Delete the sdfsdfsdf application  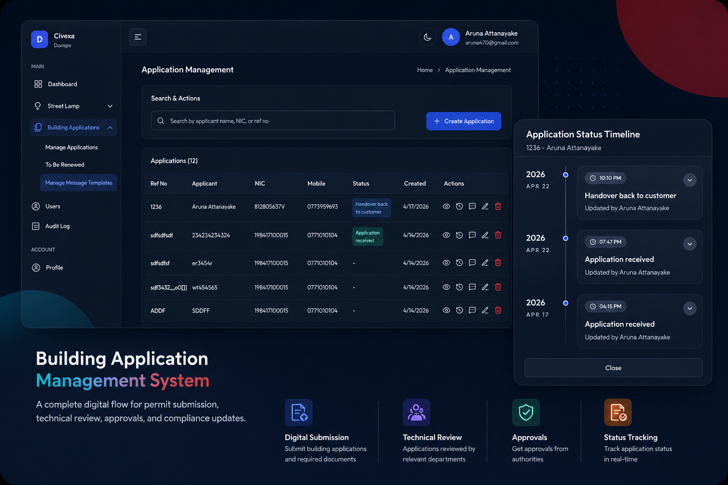click(498, 235)
